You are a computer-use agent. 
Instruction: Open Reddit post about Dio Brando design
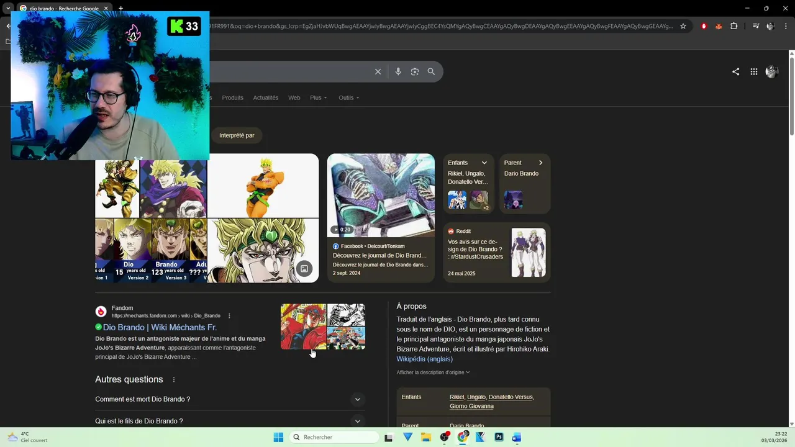click(476, 250)
